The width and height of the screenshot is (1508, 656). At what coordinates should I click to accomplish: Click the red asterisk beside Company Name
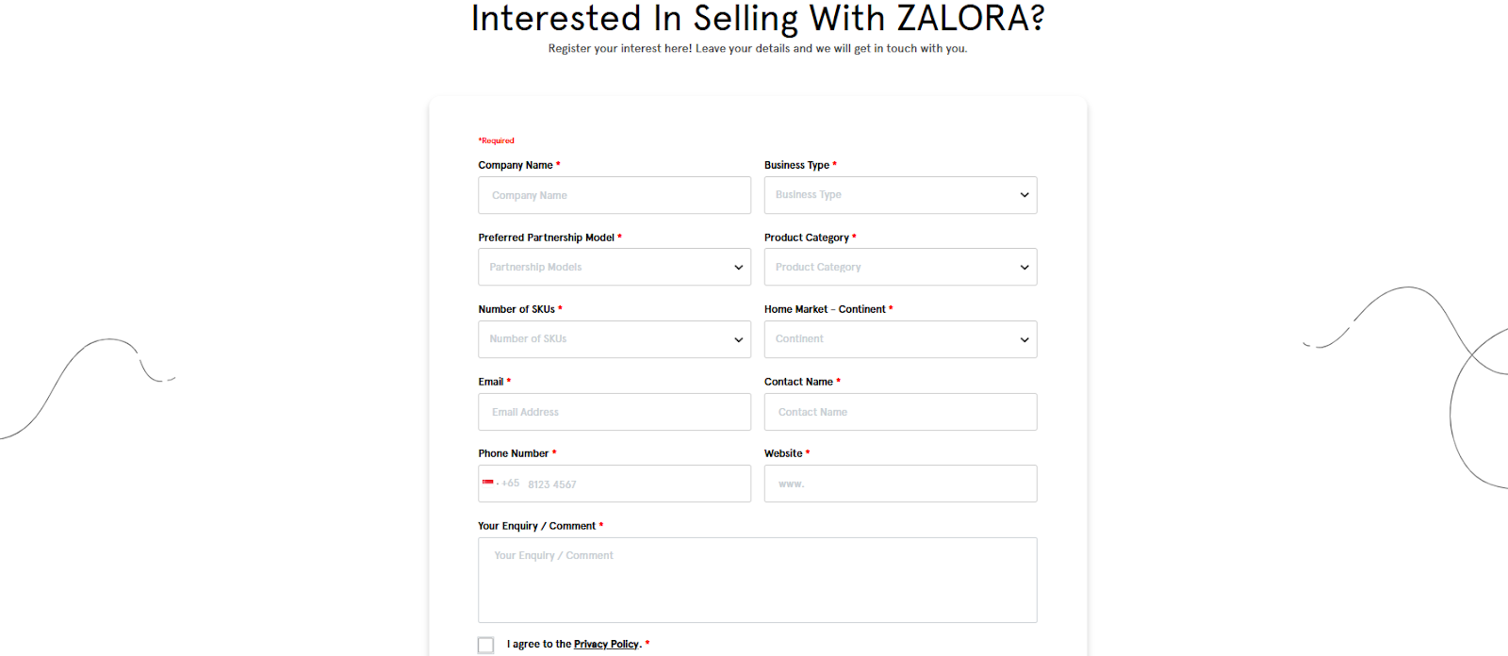[x=558, y=164]
